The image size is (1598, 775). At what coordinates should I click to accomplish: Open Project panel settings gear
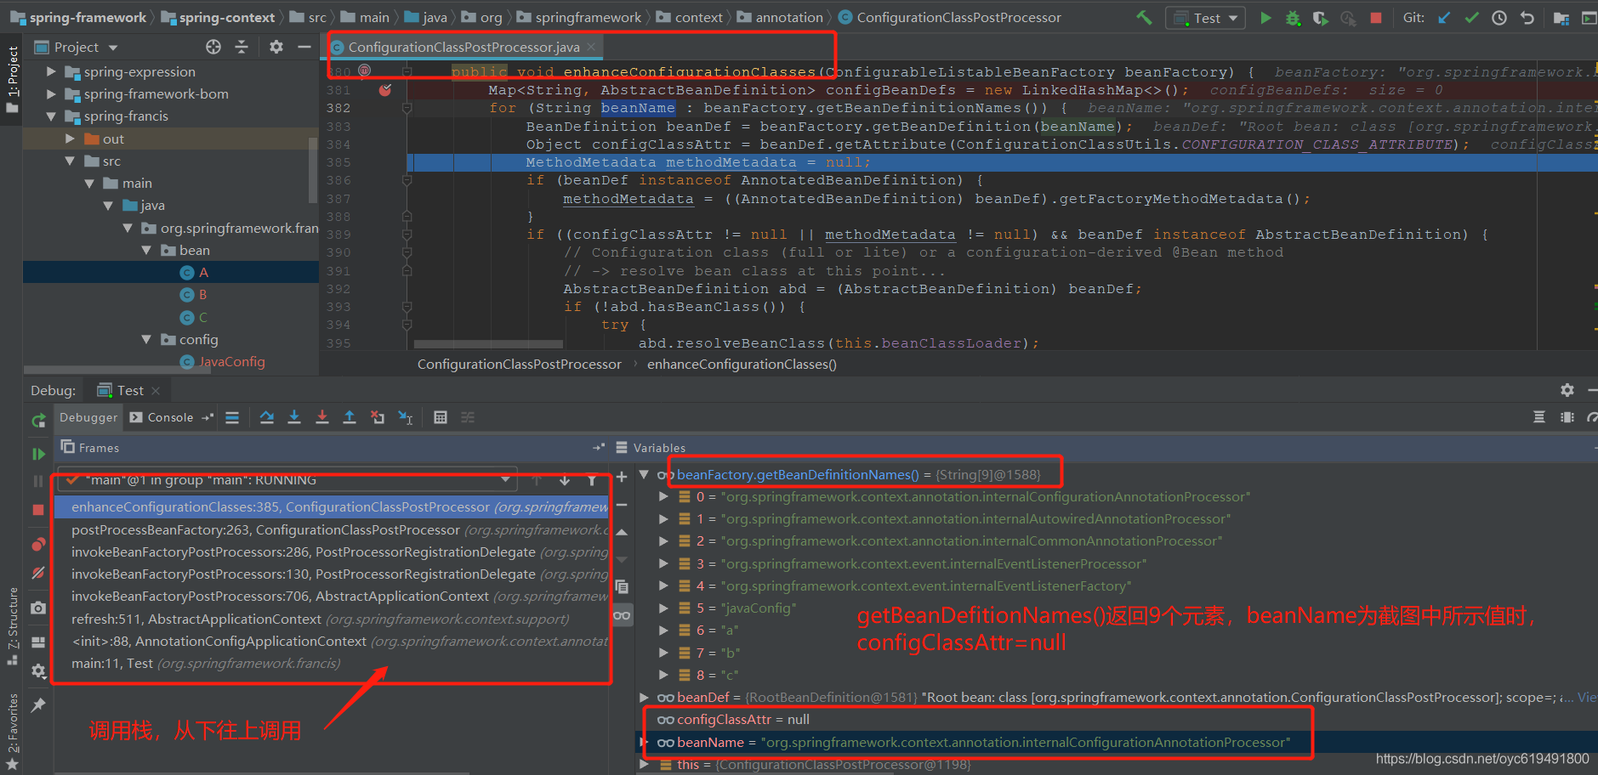[x=276, y=47]
